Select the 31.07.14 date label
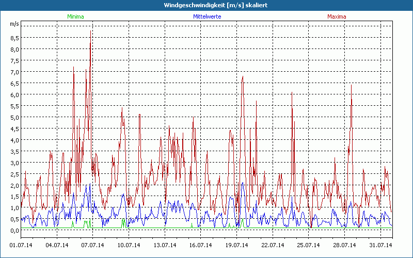 click(381, 245)
